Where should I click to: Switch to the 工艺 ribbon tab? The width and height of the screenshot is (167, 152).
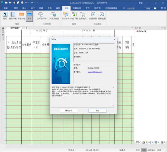(87, 8)
